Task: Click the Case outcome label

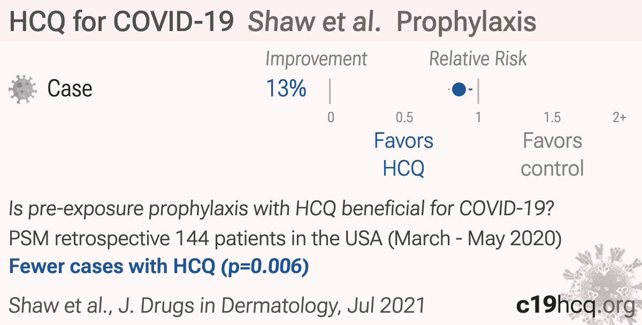Action: click(x=70, y=89)
